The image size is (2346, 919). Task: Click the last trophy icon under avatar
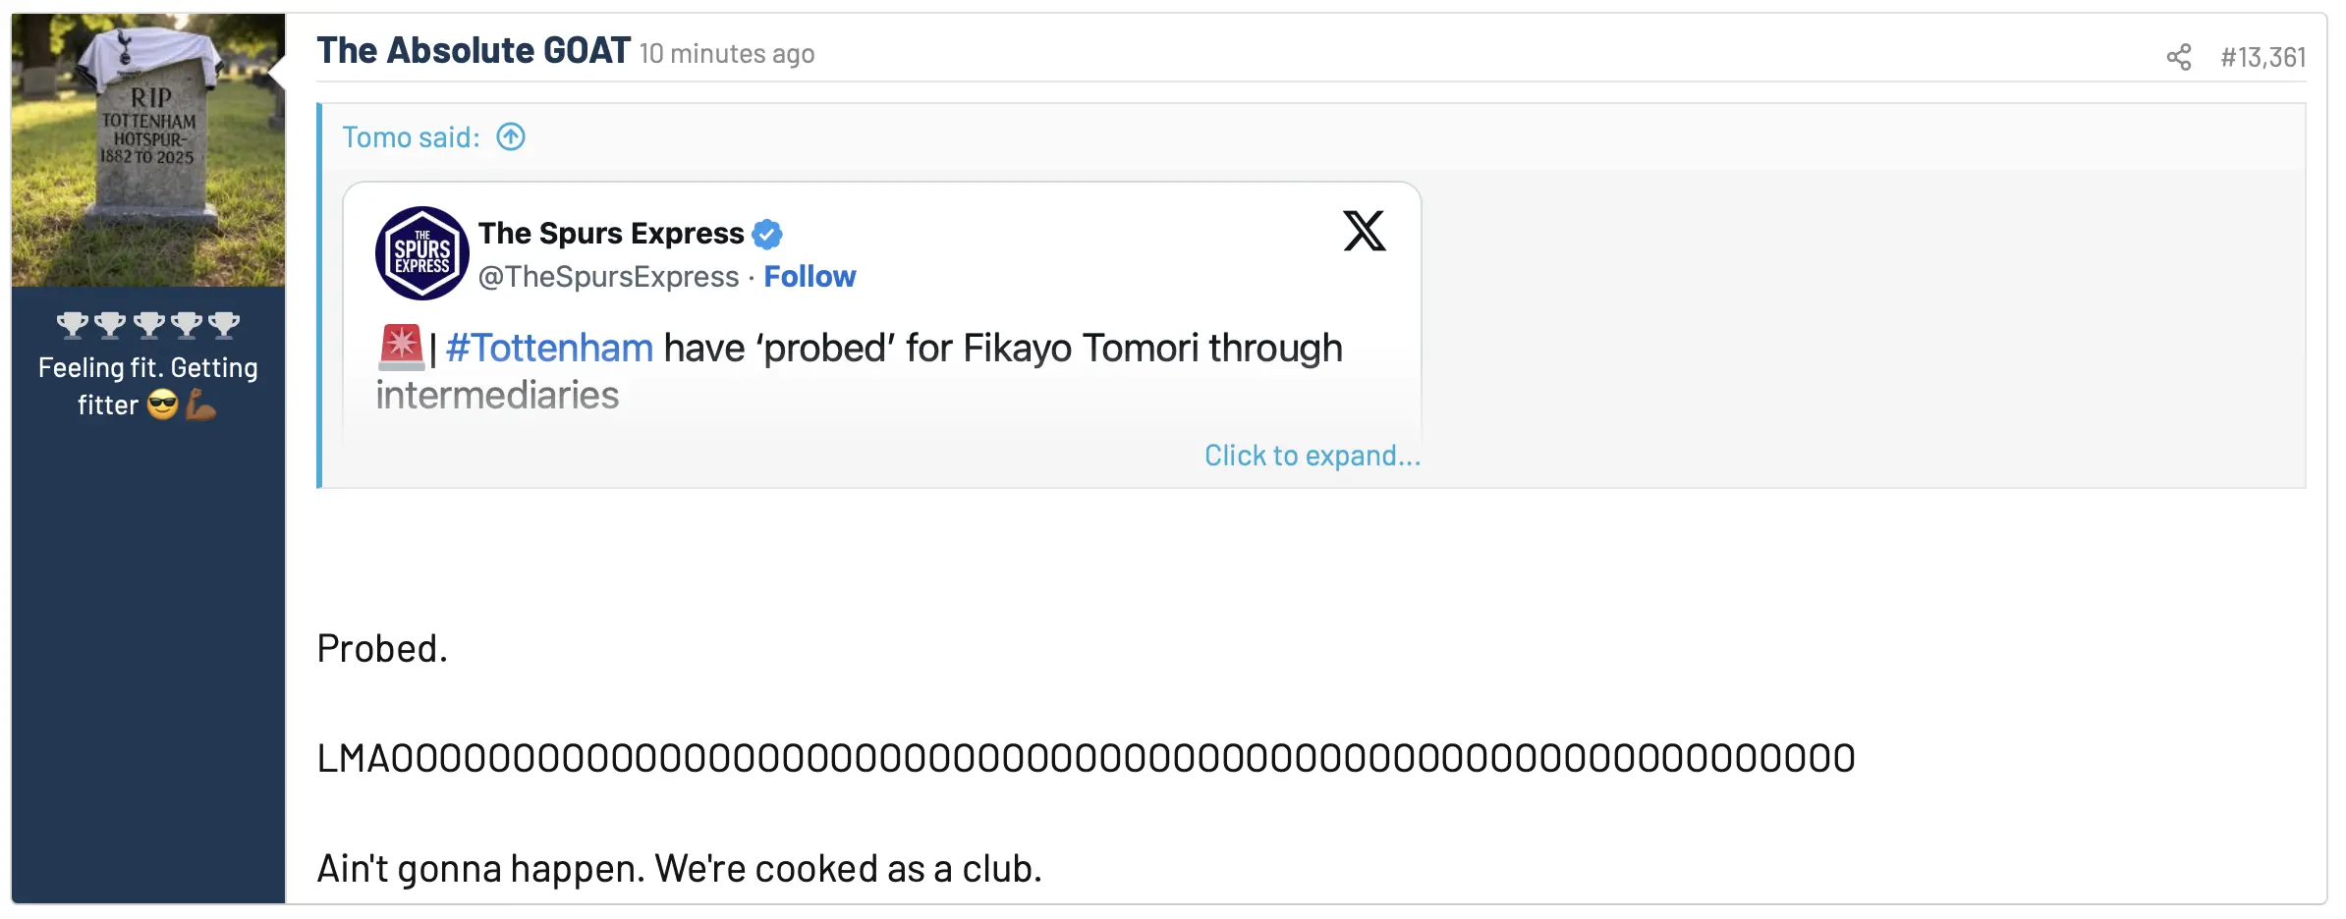(224, 324)
